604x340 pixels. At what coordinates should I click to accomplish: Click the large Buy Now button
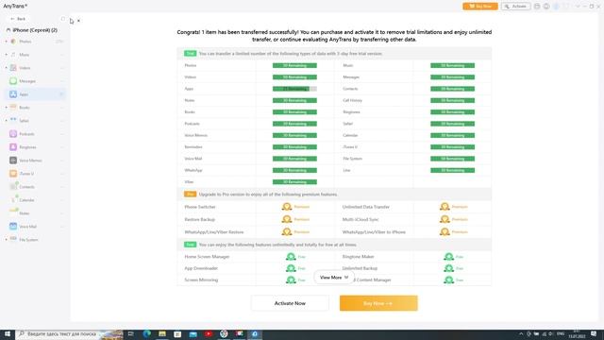click(378, 303)
